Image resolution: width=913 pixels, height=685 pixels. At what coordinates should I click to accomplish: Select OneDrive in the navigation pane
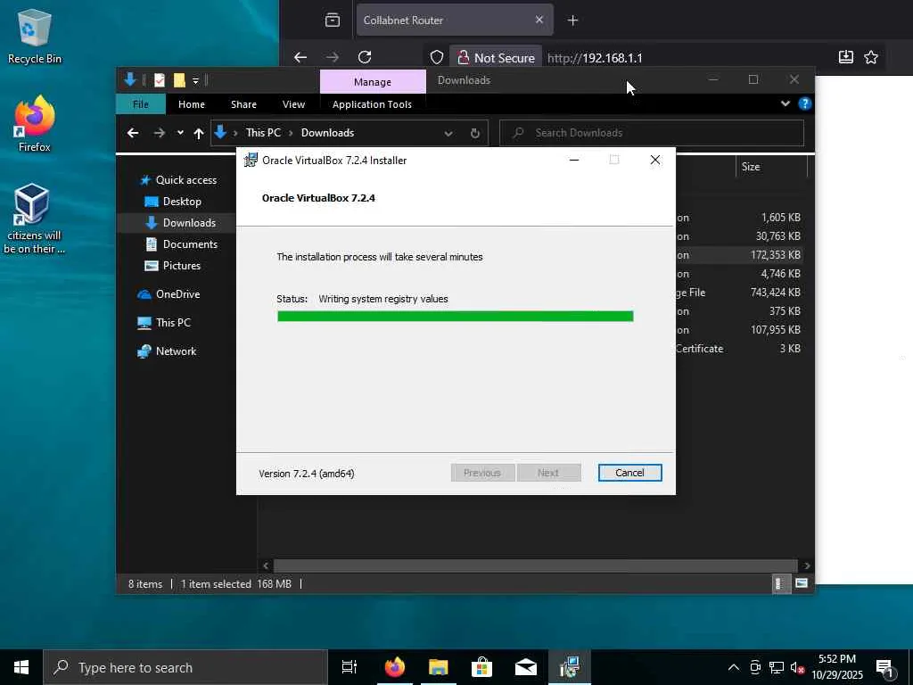pos(177,294)
